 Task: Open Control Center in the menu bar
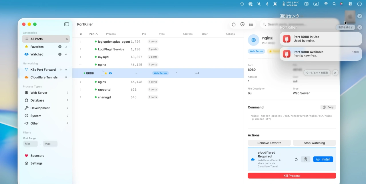[x=350, y=4]
